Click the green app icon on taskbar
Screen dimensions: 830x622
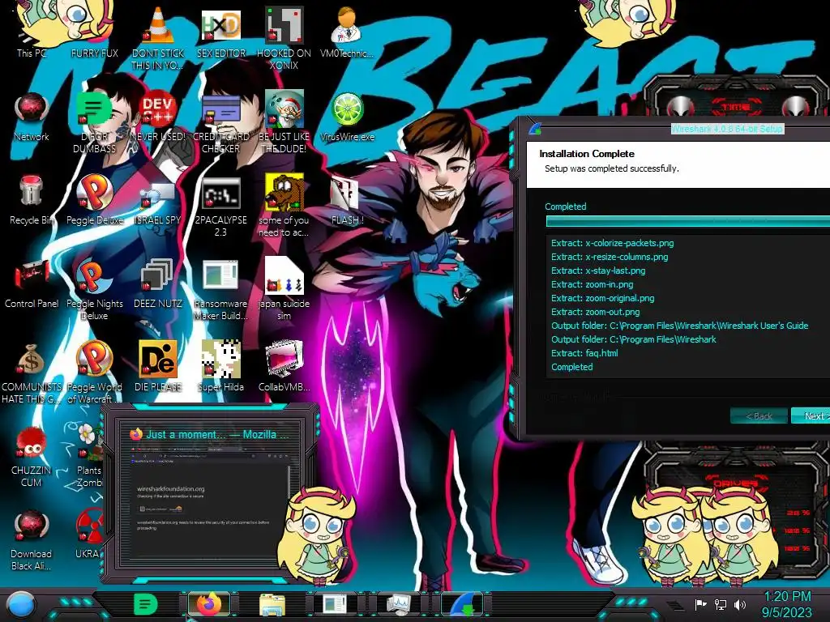(145, 604)
